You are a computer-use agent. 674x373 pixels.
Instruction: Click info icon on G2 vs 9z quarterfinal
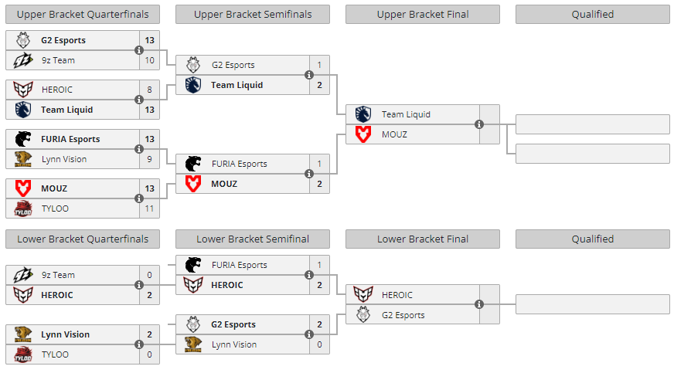pos(139,50)
